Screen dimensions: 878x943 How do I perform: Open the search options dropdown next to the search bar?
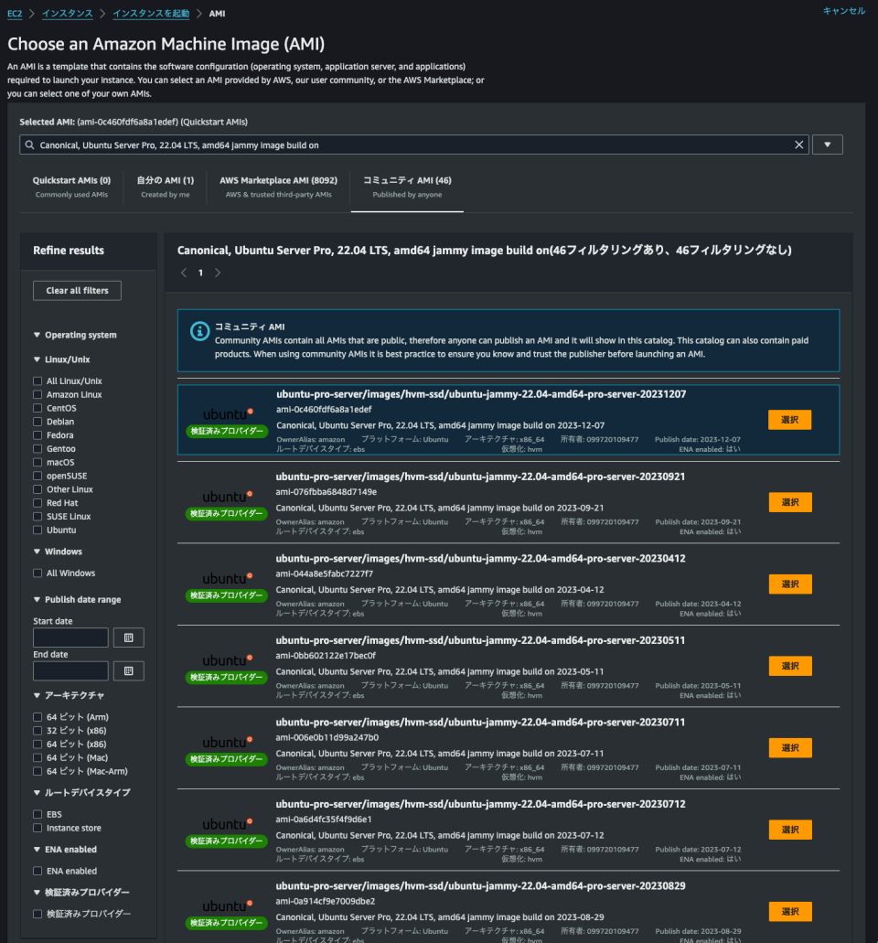827,144
